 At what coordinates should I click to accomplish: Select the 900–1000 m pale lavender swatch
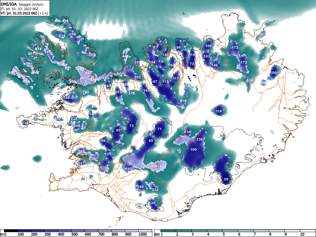132,231
